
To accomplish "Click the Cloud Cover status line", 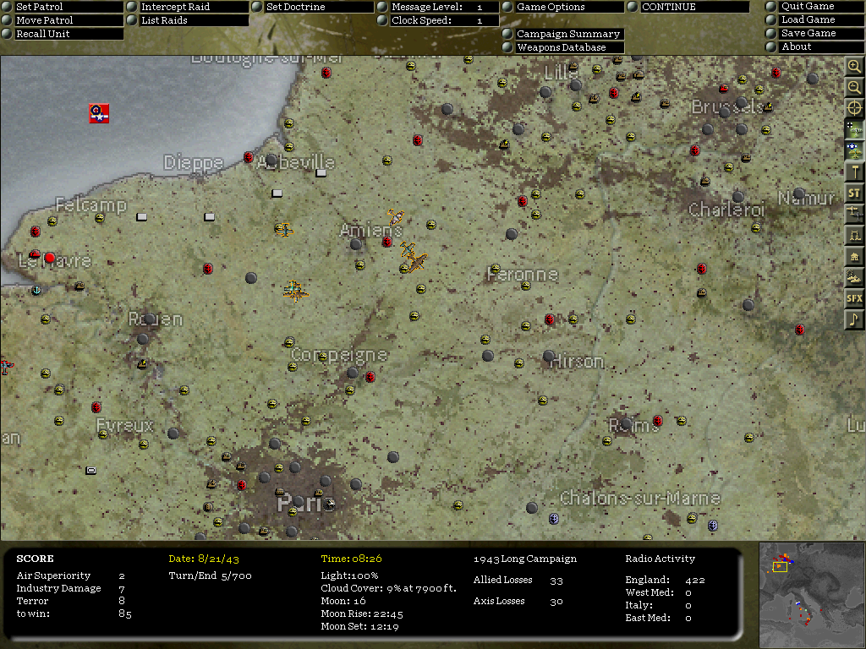I will pos(389,588).
